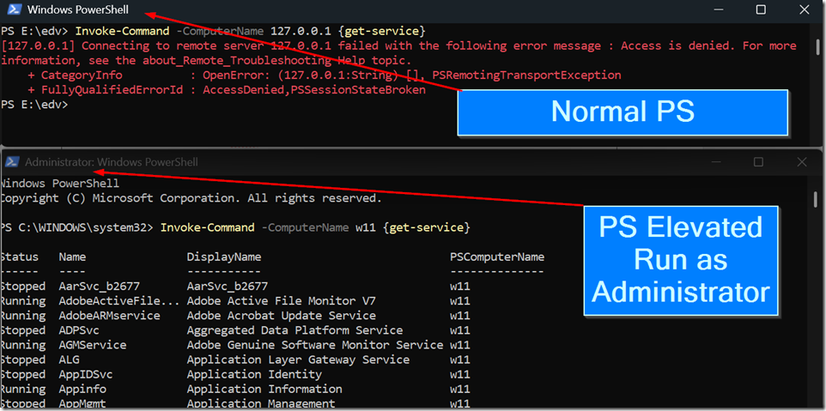The height and width of the screenshot is (411, 826).
Task: Click the 'PSComputerName' column header
Action: click(497, 257)
